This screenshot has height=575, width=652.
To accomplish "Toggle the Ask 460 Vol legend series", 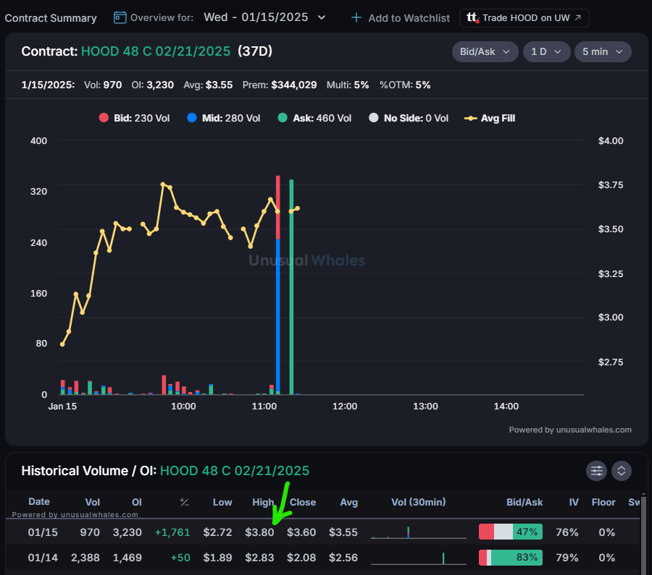I will click(314, 118).
